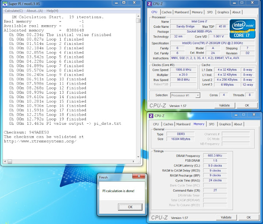Click OK in the Finish dialog
Screen dimensions: 263x224
click(130, 207)
